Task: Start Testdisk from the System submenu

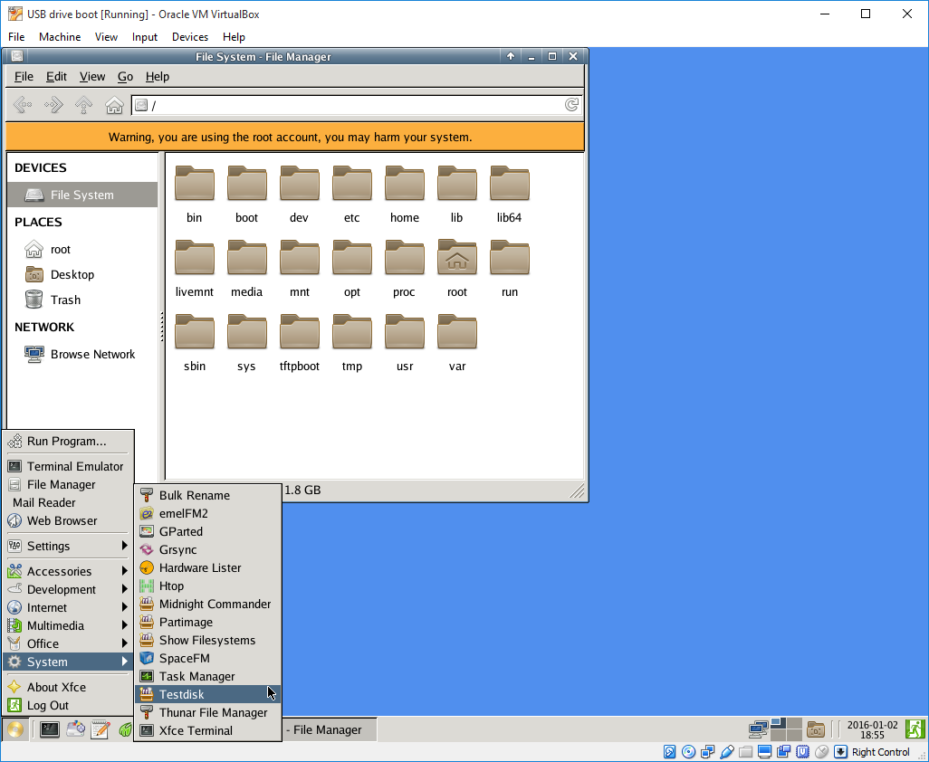Action: tap(207, 694)
